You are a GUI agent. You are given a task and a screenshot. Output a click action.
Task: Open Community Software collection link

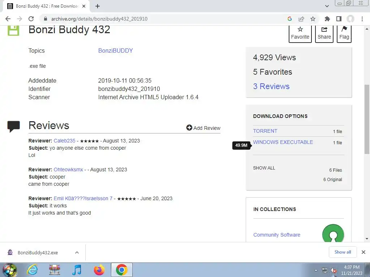tap(276, 235)
